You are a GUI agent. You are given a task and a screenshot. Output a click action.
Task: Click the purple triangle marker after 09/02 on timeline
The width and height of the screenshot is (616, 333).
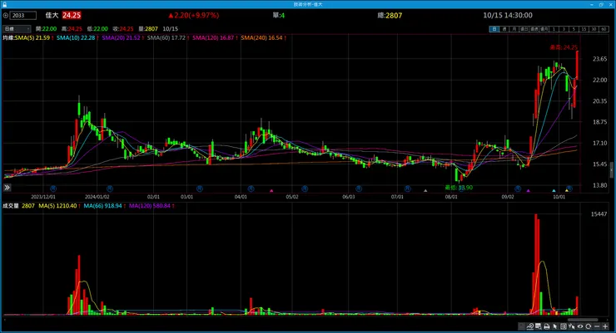pos(529,191)
